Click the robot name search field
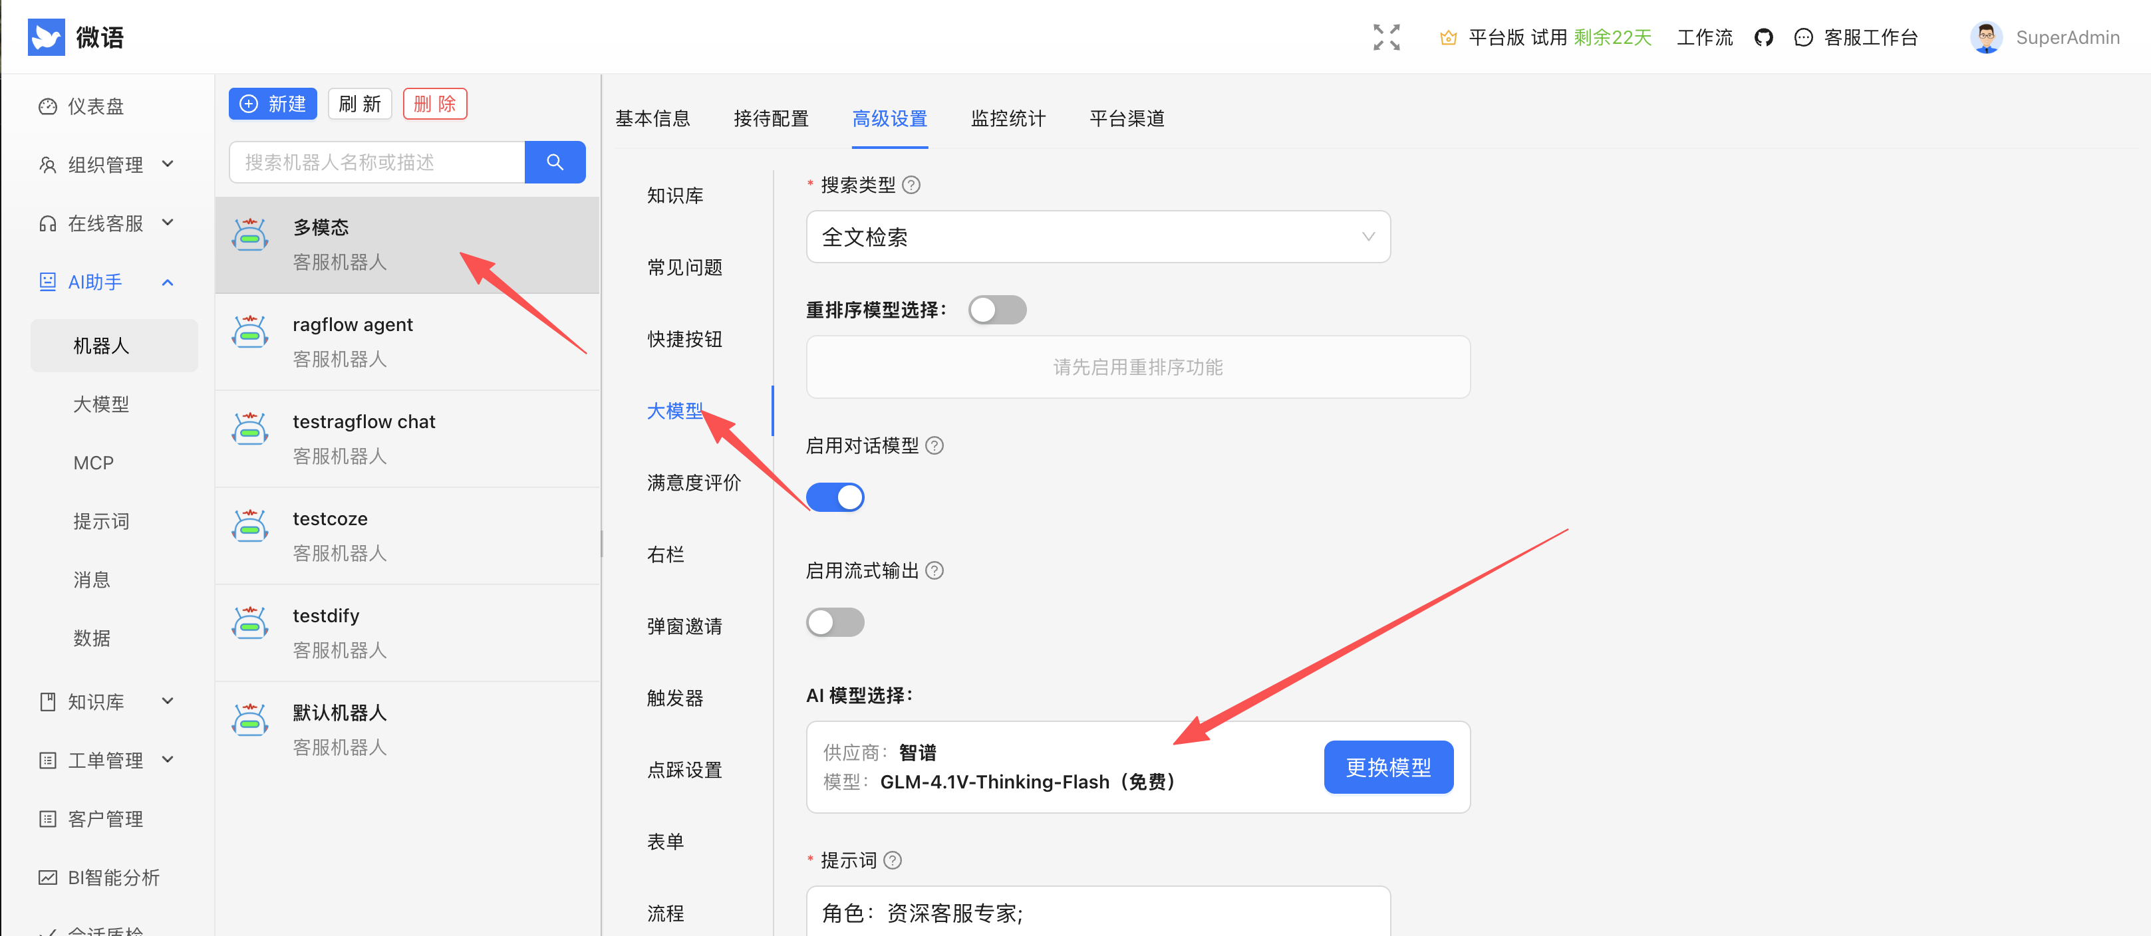 click(x=377, y=162)
